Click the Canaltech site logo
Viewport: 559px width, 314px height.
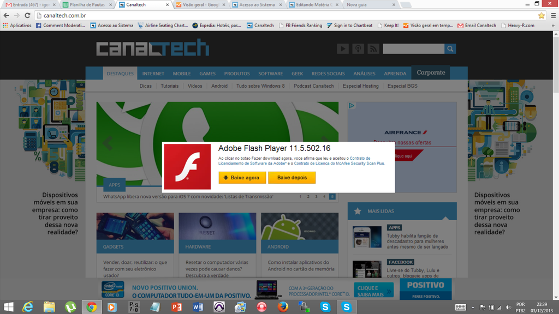click(153, 48)
